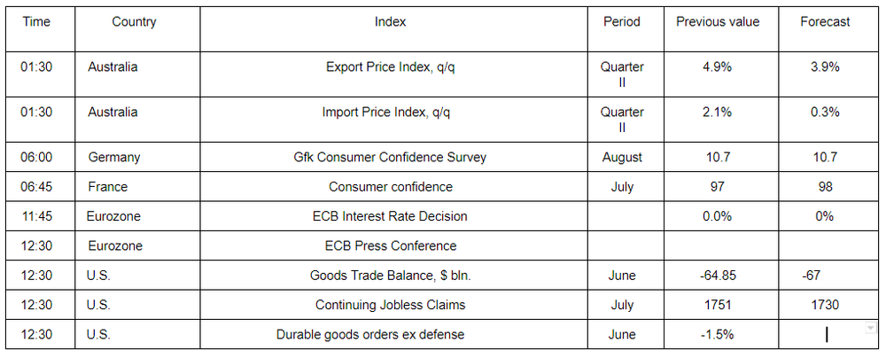Select the Country column header cell

point(137,29)
